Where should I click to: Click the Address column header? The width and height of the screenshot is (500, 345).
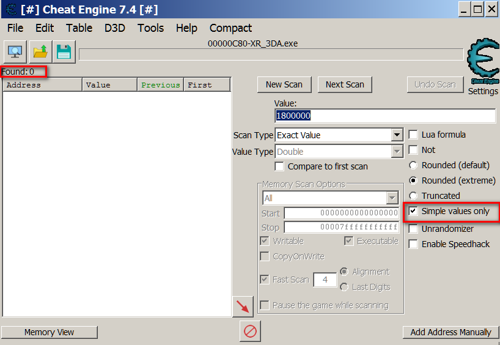coord(43,85)
